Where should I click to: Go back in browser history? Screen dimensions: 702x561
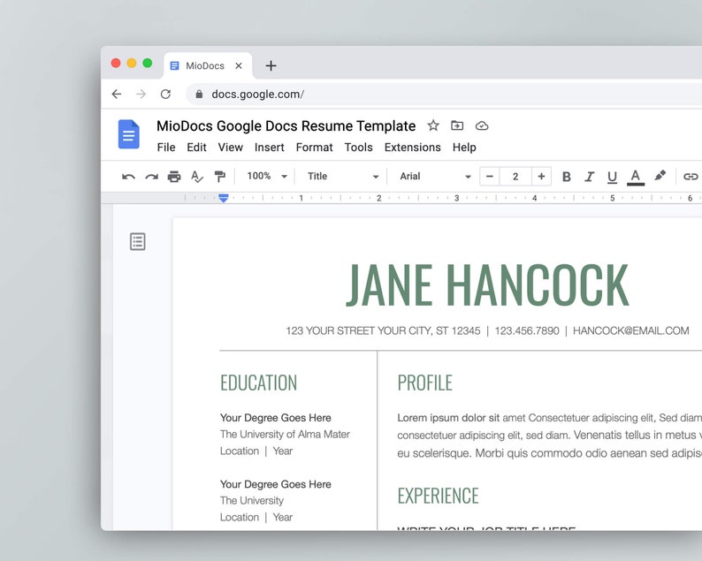pyautogui.click(x=117, y=94)
